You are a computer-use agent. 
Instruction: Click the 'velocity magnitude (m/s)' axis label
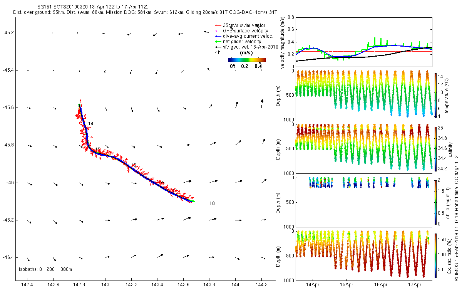click(283, 42)
